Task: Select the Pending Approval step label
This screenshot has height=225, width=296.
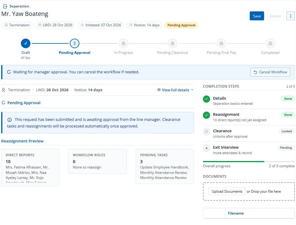Action: pyautogui.click(x=75, y=53)
